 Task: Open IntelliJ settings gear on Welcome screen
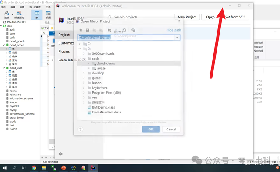[x=61, y=154]
